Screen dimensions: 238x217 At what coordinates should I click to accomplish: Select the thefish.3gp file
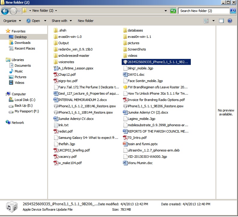pyautogui.click(x=64, y=144)
